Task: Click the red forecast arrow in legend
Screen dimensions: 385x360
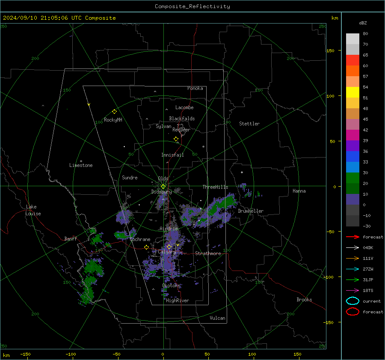Action: [352, 237]
